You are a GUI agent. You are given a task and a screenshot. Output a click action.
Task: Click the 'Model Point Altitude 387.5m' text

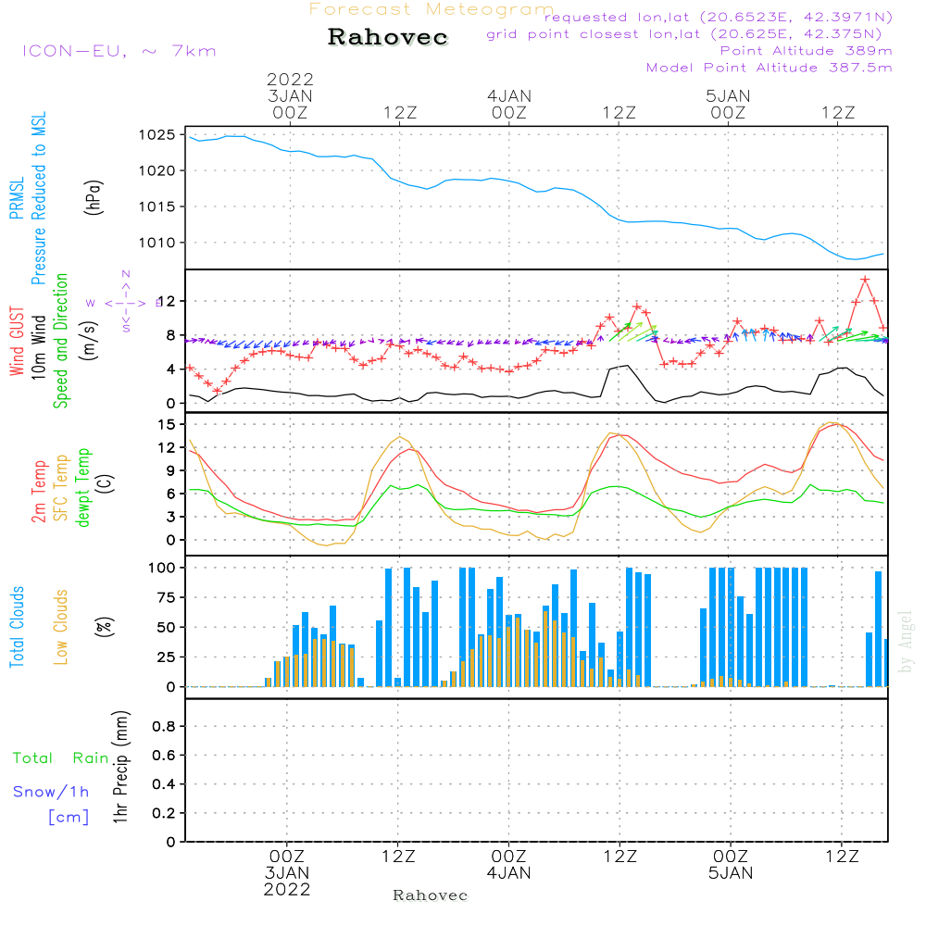[769, 68]
